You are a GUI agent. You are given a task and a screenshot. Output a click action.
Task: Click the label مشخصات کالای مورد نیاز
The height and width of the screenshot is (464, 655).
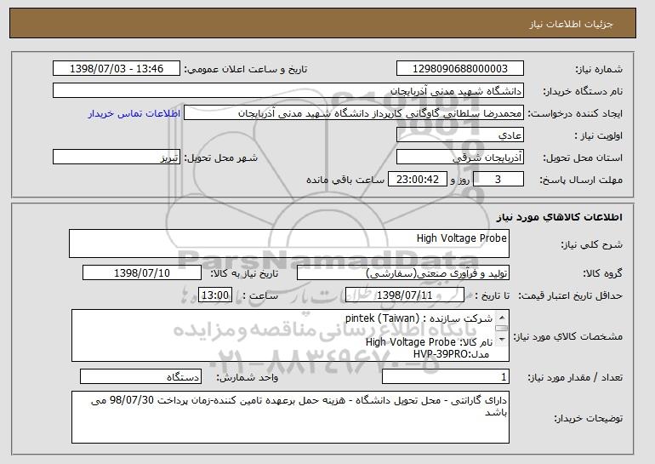[568, 336]
